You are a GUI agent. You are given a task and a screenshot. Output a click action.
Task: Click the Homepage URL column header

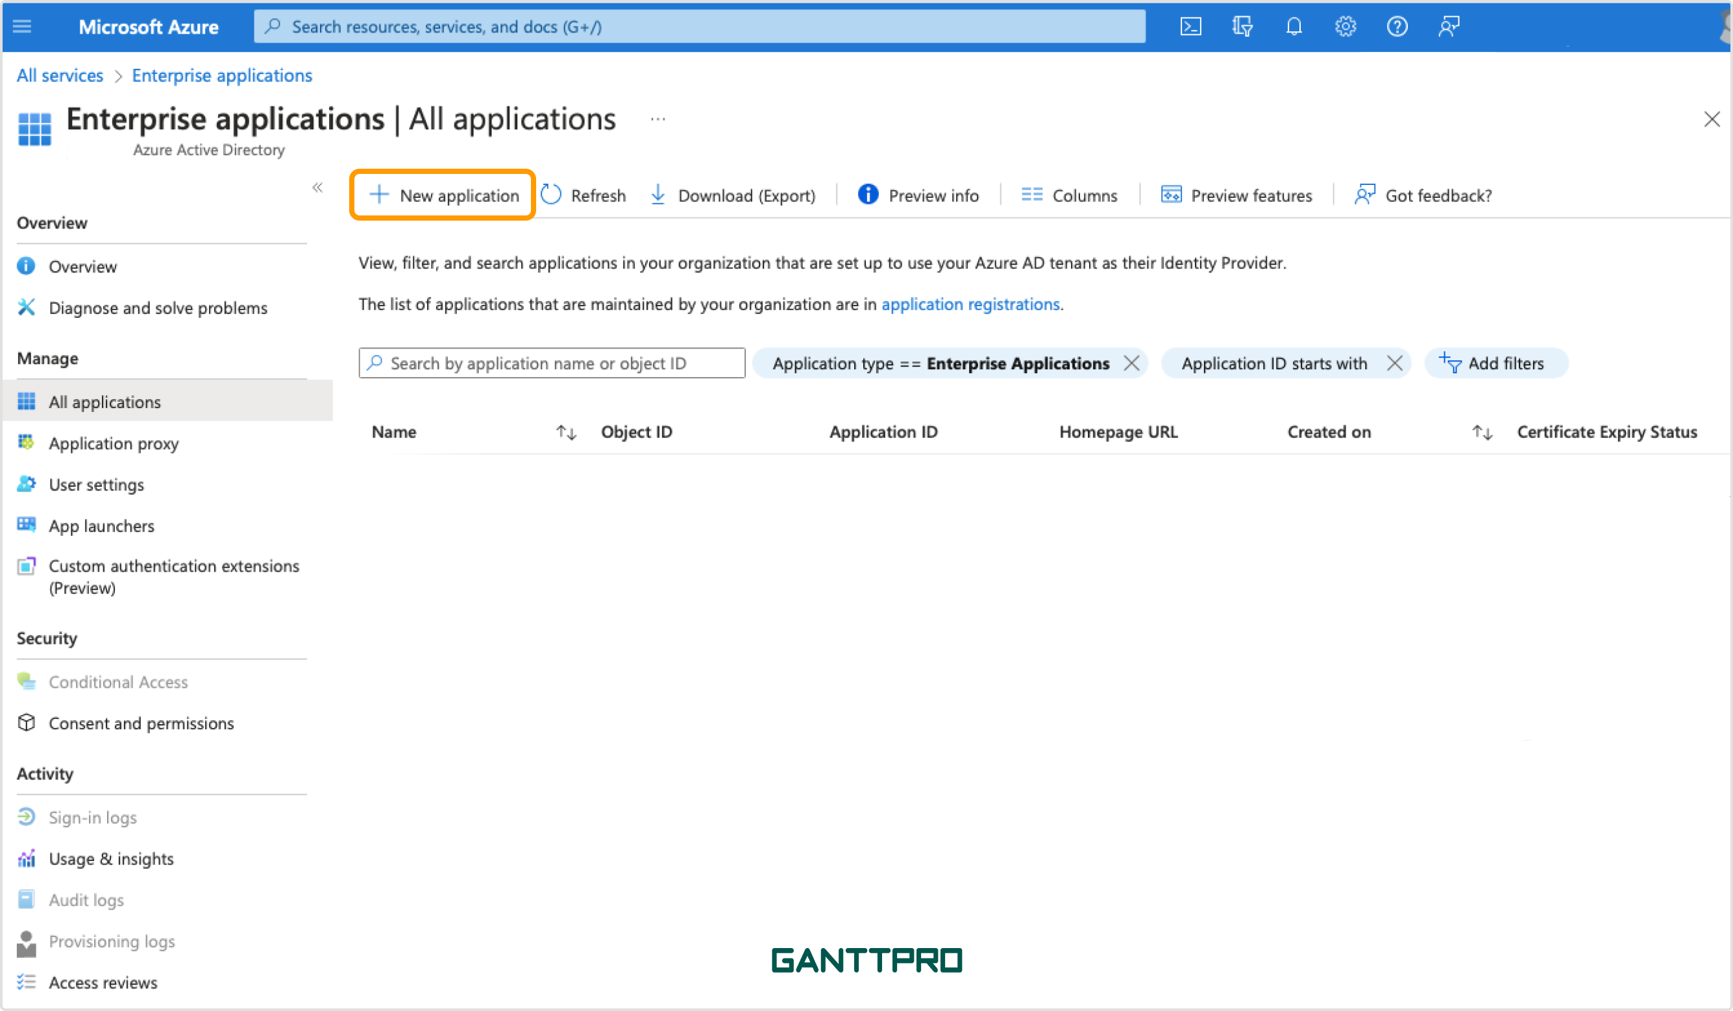point(1118,432)
